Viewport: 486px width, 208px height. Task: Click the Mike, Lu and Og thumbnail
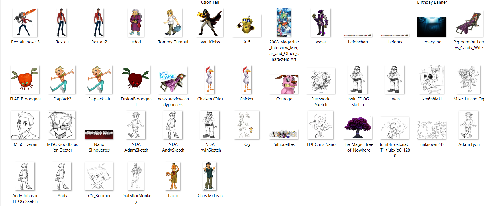coord(468,80)
